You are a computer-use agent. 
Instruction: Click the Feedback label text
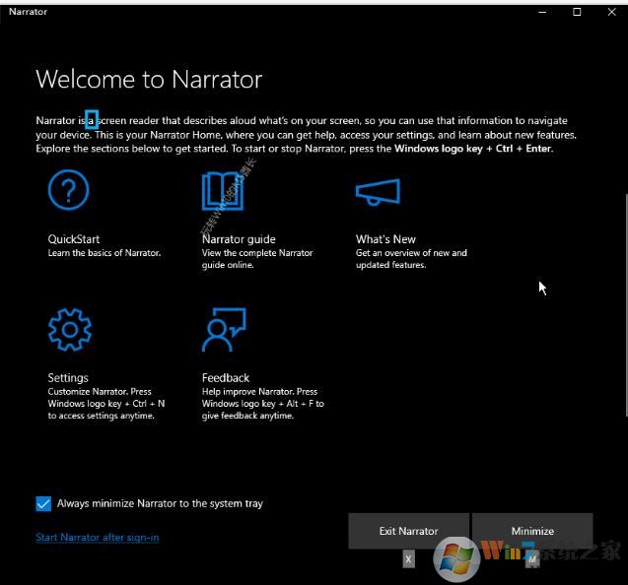[x=226, y=378]
